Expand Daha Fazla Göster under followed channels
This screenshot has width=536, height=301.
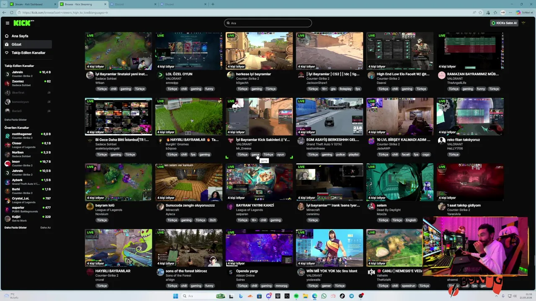(x=15, y=120)
